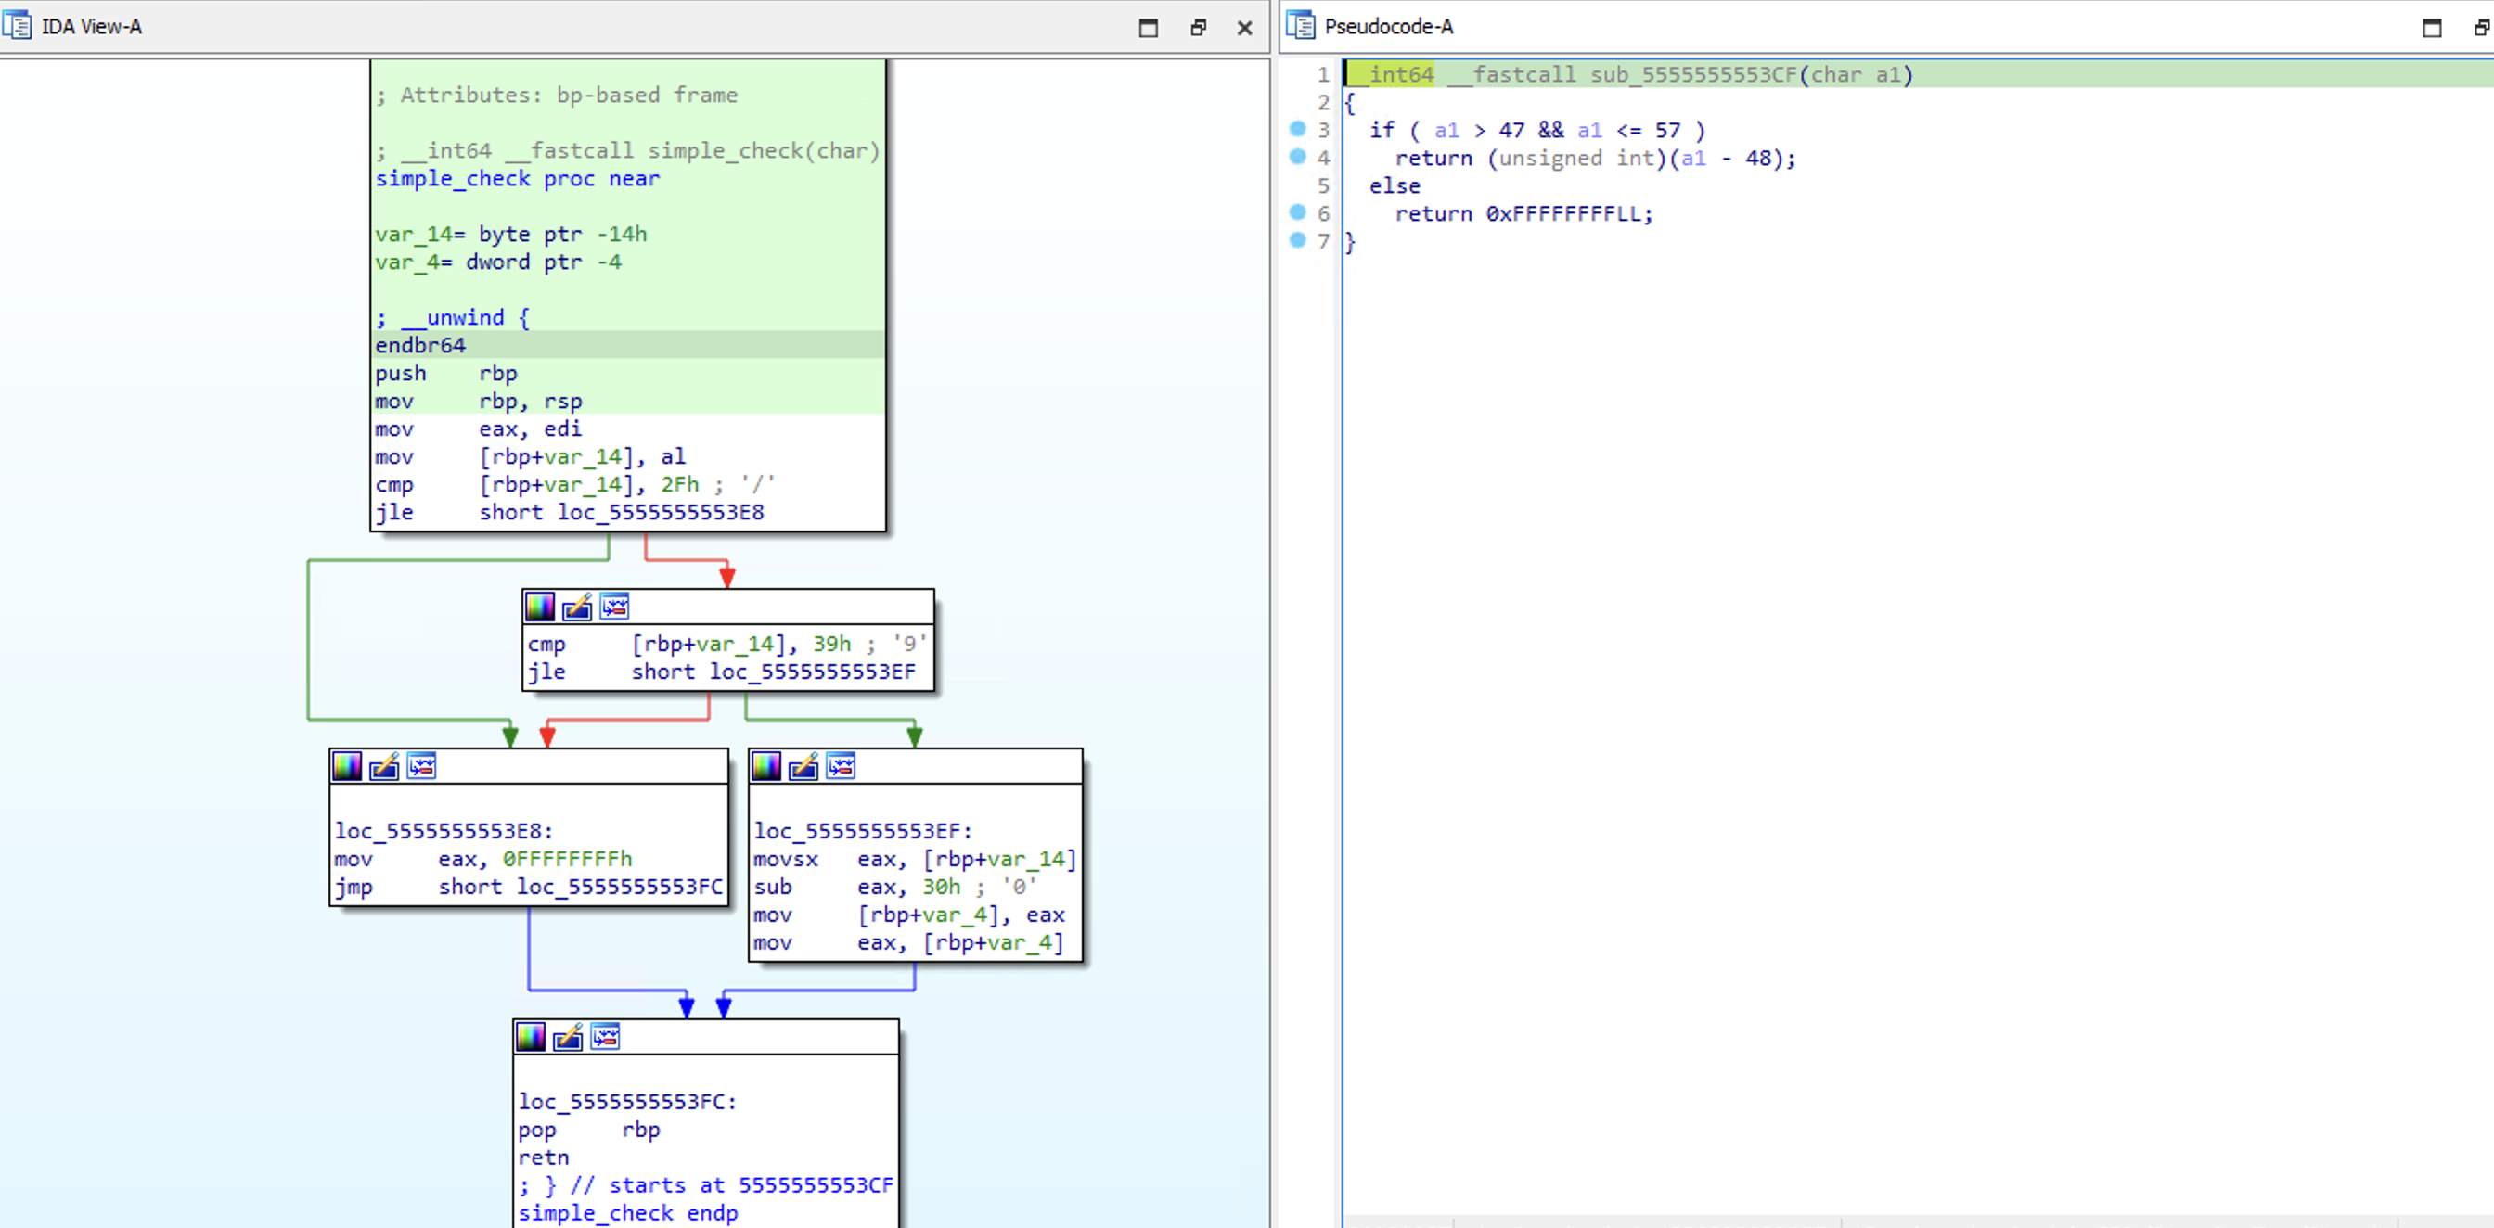Click jump target loc_5555555553EF in jle instruction

[x=812, y=672]
